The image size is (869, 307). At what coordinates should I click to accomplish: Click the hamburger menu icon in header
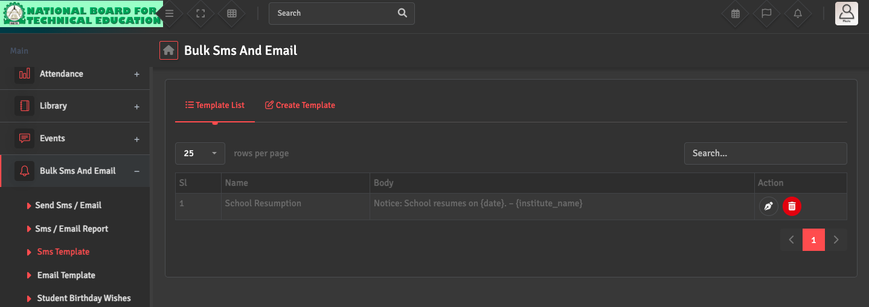170,13
